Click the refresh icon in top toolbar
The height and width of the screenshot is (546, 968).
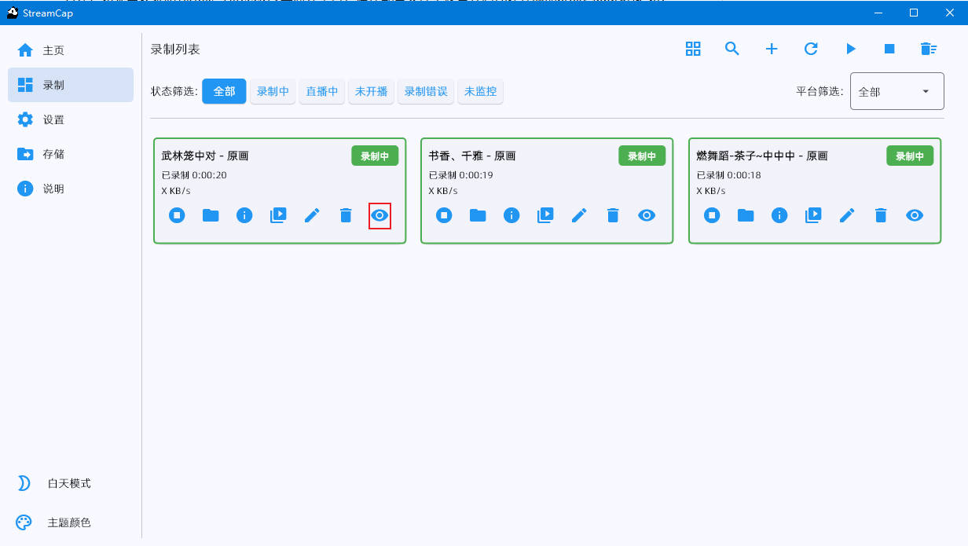coord(811,49)
